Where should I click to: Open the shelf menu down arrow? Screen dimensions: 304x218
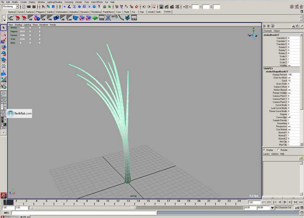(4, 20)
